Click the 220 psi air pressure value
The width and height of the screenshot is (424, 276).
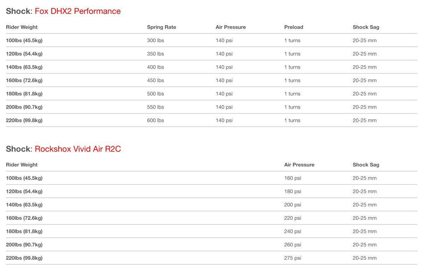coord(293,218)
